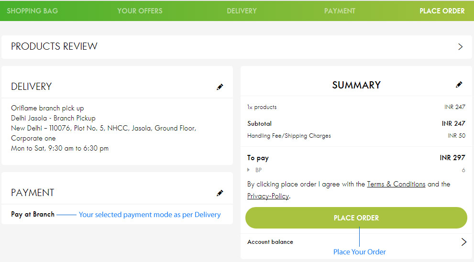Select the Place Order step tab

point(442,11)
